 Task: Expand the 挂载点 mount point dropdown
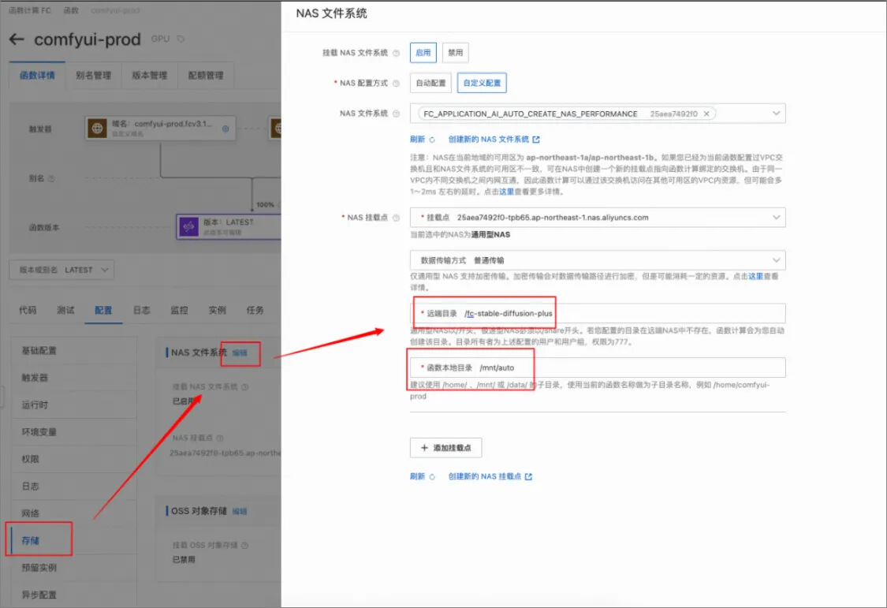coord(776,217)
